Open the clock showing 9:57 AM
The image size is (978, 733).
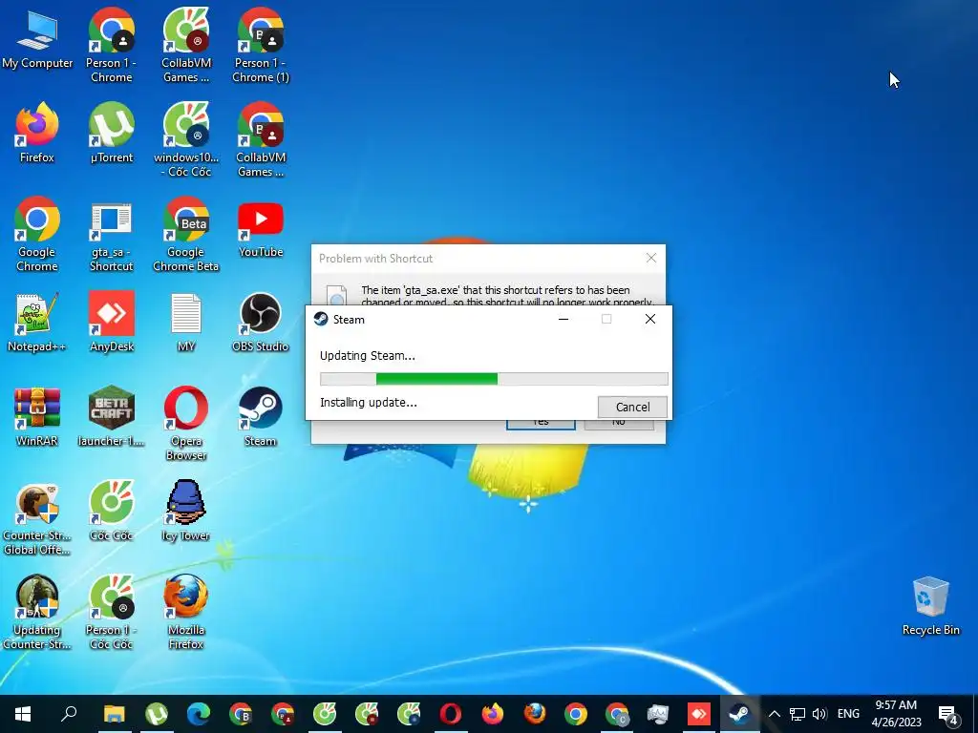click(896, 714)
